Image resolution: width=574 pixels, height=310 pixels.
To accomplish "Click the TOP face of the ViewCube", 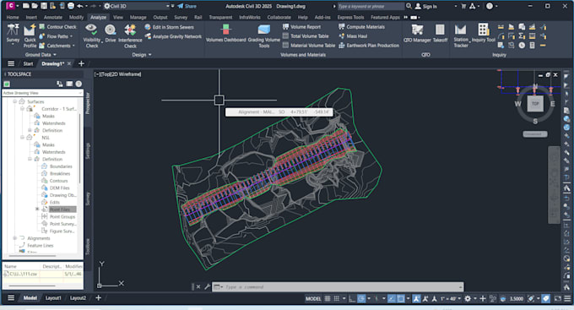I will pyautogui.click(x=535, y=104).
